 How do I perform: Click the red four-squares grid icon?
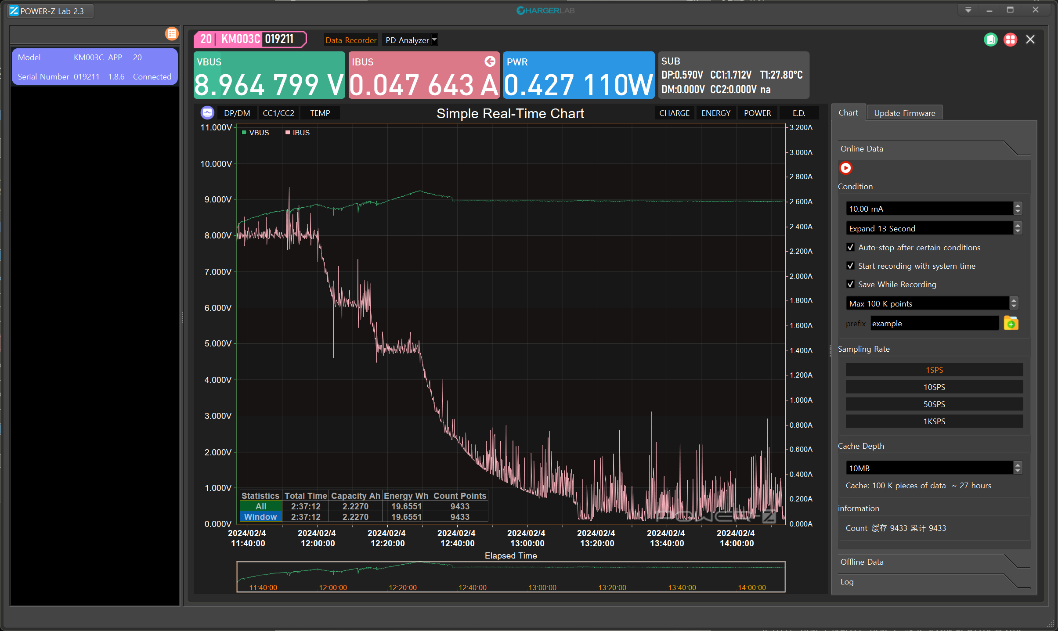1010,40
